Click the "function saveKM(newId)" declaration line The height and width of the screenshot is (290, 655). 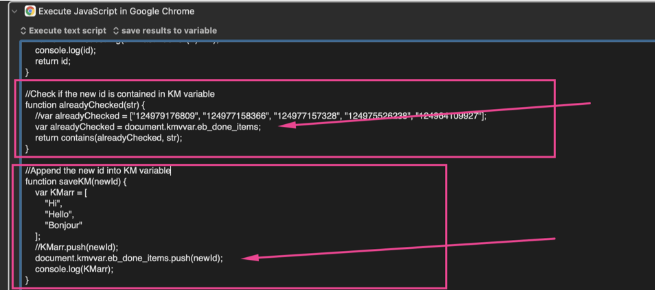76,182
